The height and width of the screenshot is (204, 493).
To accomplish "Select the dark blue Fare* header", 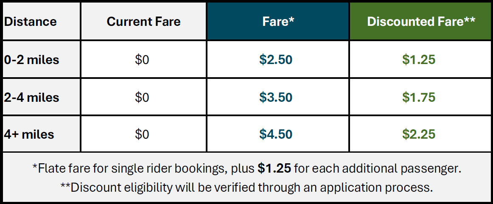I will (278, 22).
